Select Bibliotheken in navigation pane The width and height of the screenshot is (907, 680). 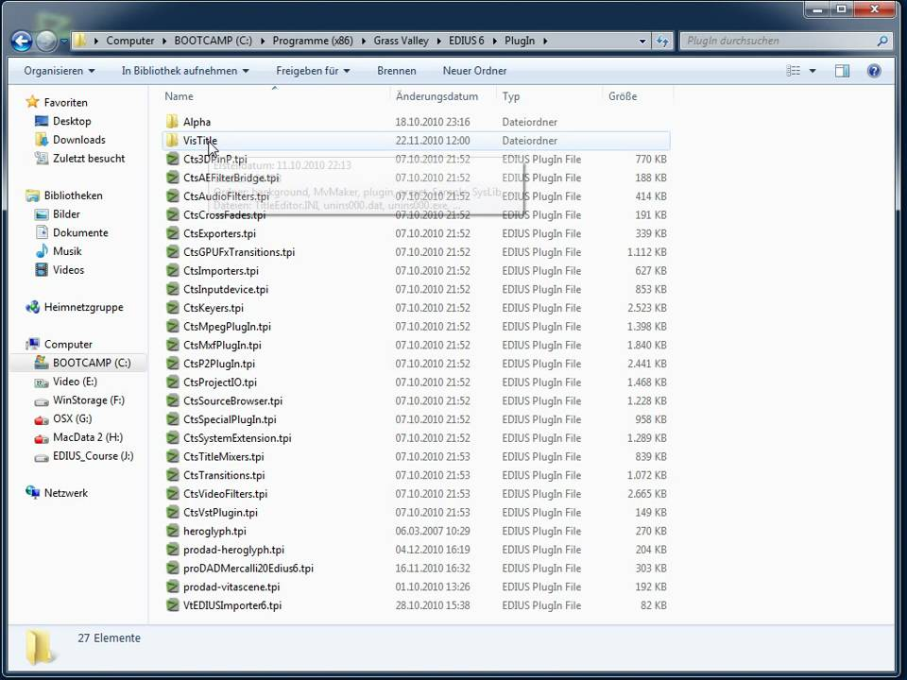point(74,195)
